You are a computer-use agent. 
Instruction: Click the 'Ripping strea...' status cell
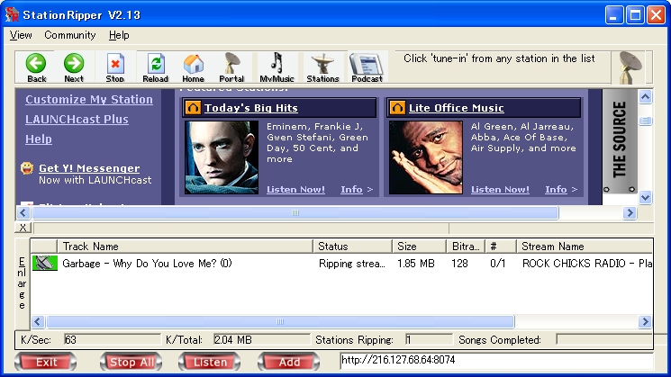(x=352, y=264)
